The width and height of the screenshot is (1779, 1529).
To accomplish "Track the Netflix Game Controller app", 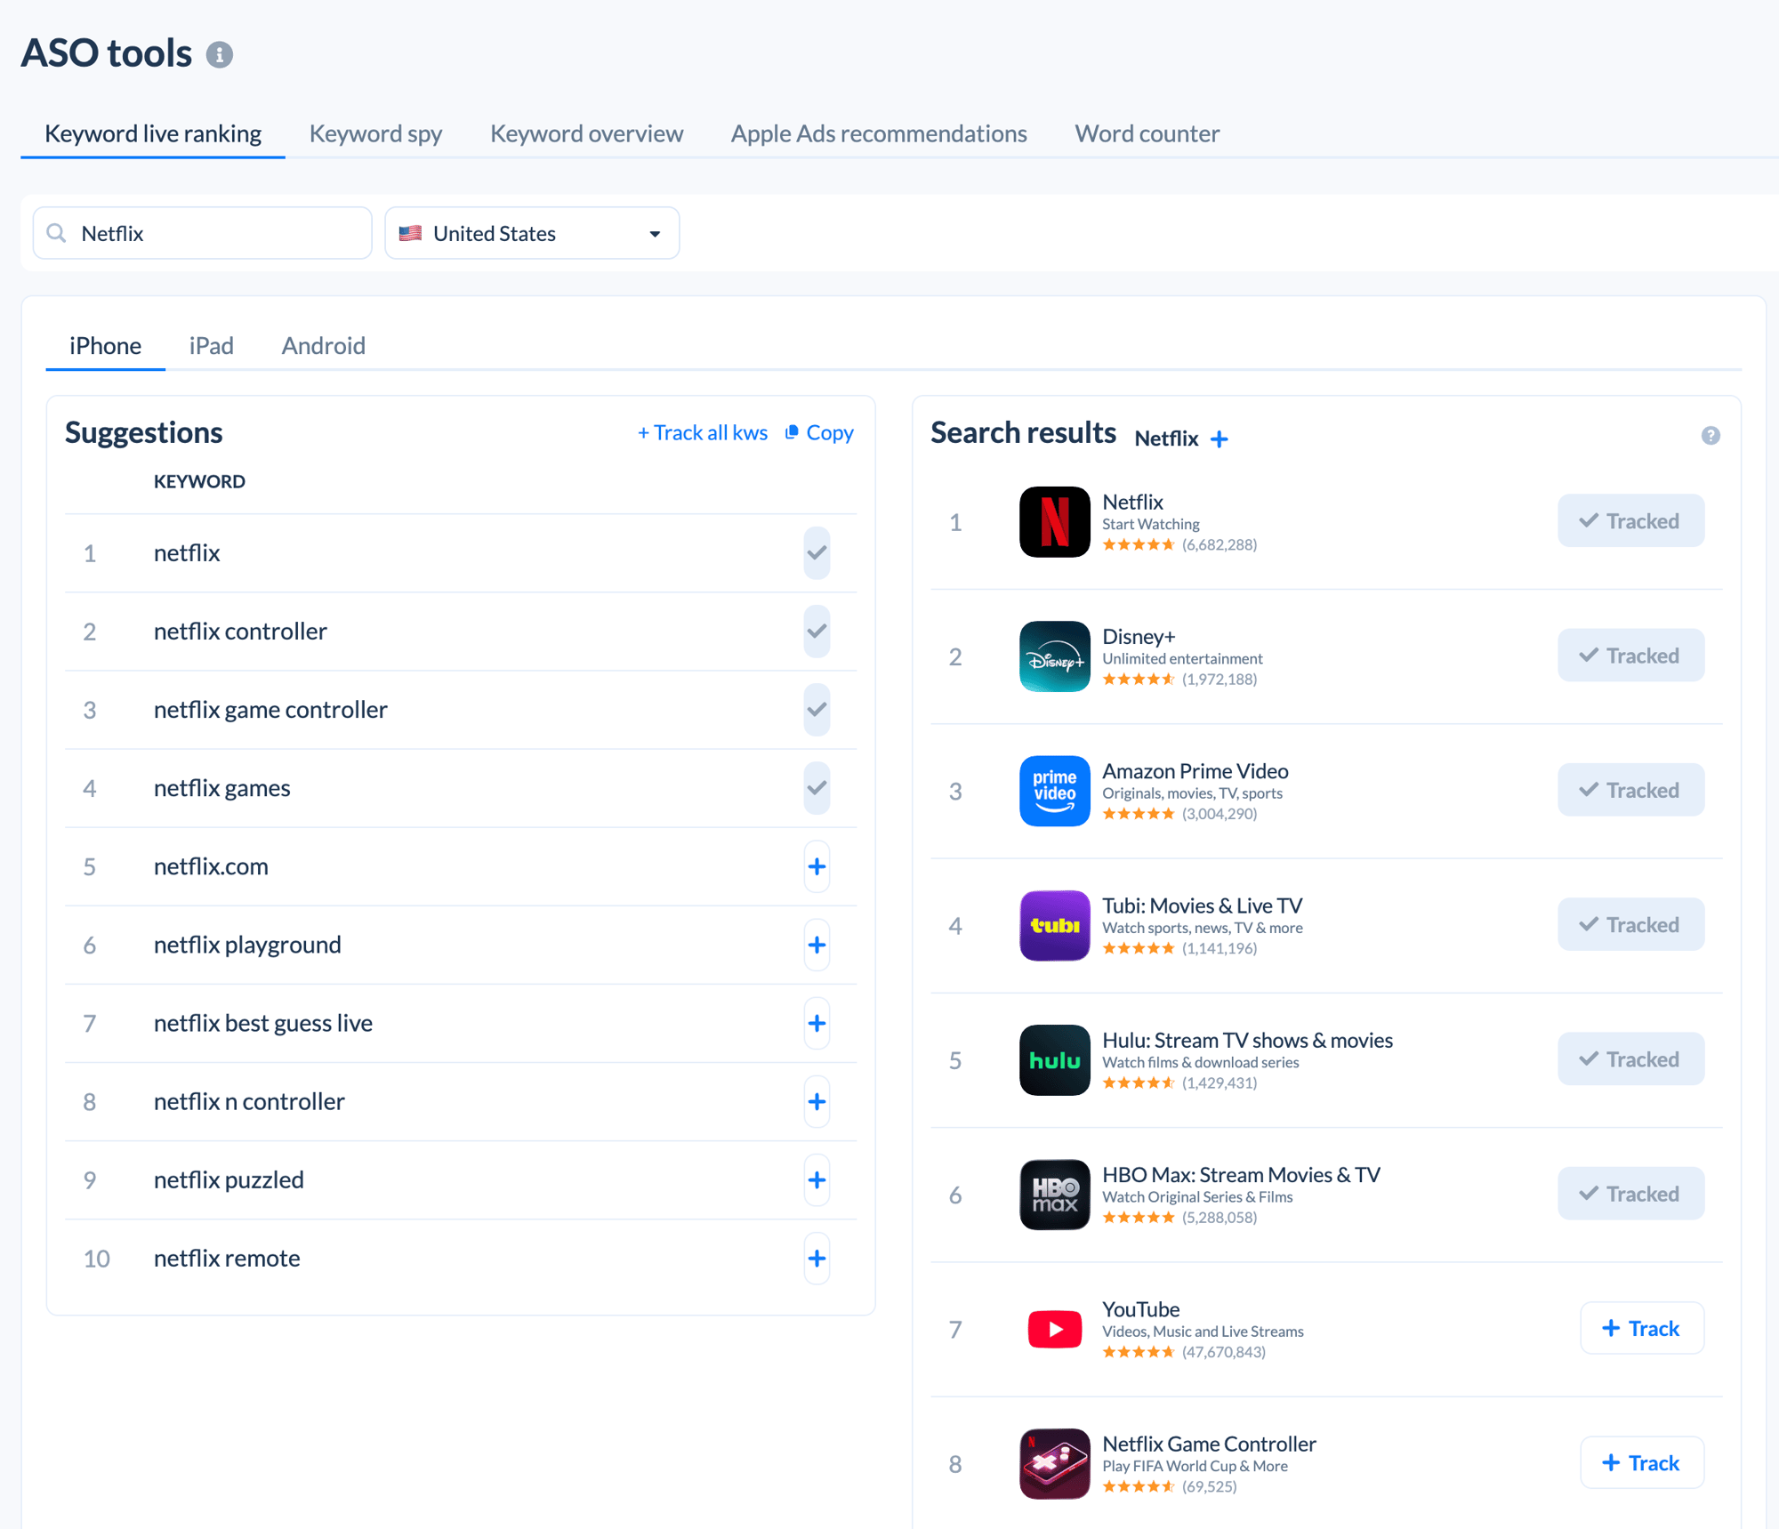I will click(x=1641, y=1462).
